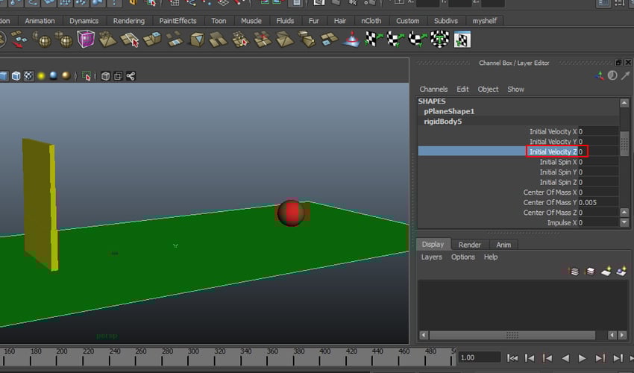This screenshot has height=373, width=634.
Task: Click the purple cube shelf icon
Action: (x=87, y=39)
